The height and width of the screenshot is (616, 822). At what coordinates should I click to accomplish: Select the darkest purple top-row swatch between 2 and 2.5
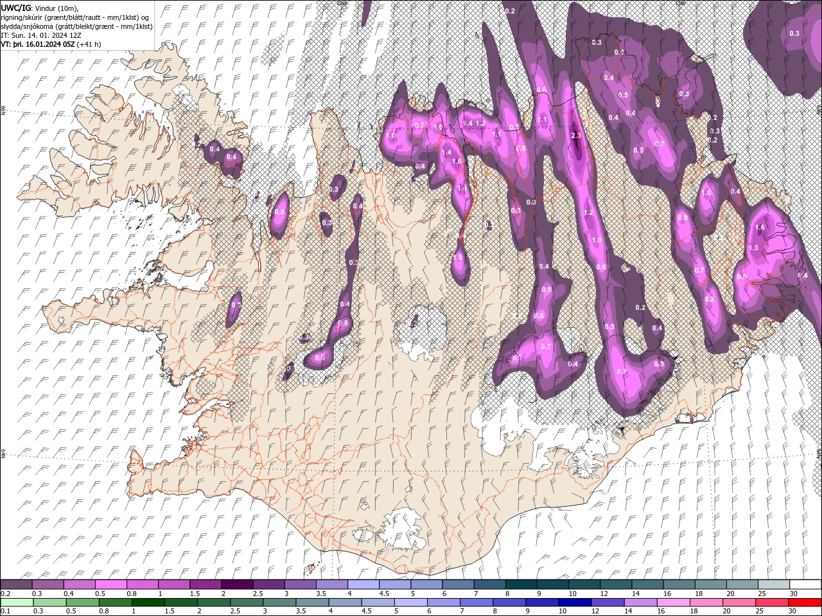[237, 585]
